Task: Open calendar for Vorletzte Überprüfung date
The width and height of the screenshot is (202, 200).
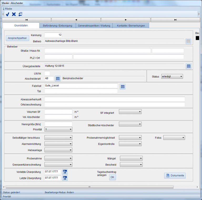Action: [x=65, y=172]
